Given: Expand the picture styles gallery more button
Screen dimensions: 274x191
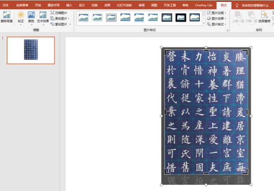Looking at the screenshot, I should [204, 23].
